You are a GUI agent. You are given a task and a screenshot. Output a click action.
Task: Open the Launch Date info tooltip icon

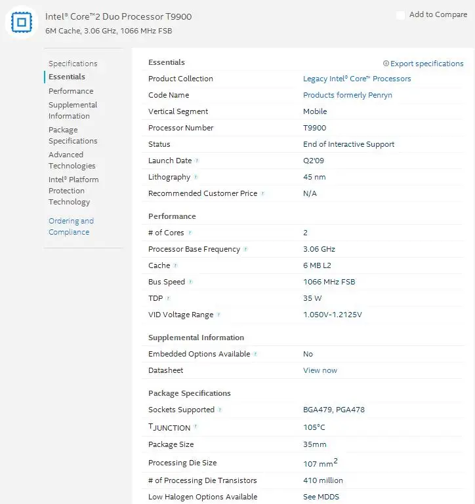click(197, 161)
